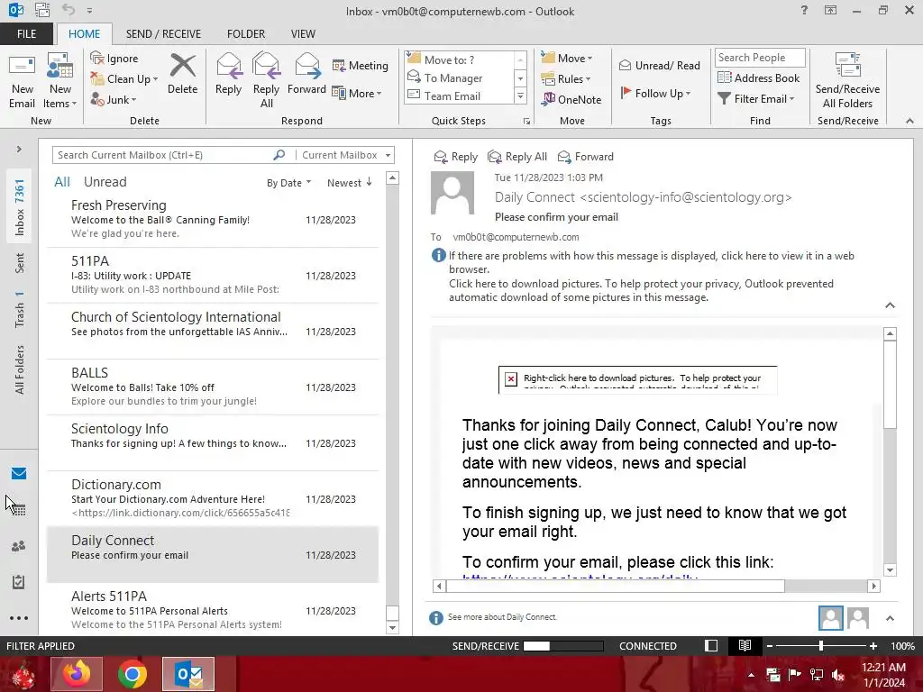923x692 pixels.
Task: Open the Fresh Preserving email
Action: 213,220
